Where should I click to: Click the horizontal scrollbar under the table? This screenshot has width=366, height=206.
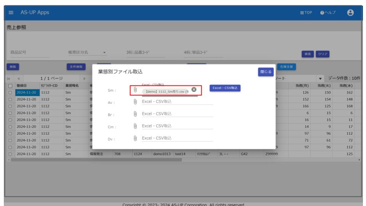pyautogui.click(x=95, y=159)
